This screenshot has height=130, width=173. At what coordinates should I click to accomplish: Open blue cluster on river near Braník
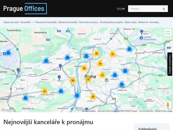point(77,96)
